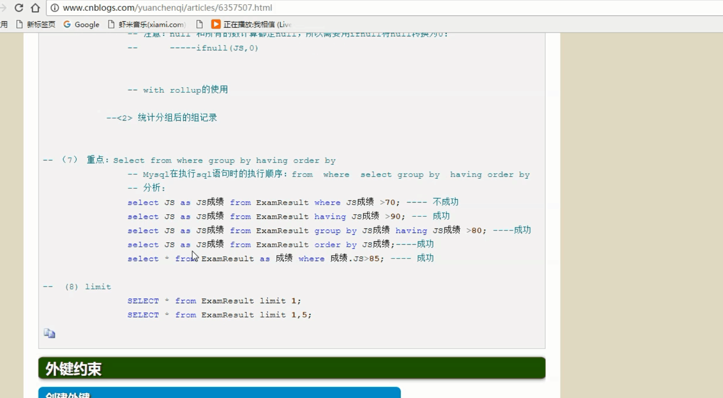Copy code using the copy icon below code

coord(49,333)
